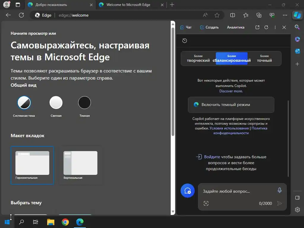Open Copilot more options dots
The image size is (304, 228).
(275, 27)
